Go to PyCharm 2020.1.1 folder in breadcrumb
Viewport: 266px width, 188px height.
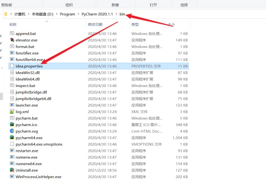point(97,14)
